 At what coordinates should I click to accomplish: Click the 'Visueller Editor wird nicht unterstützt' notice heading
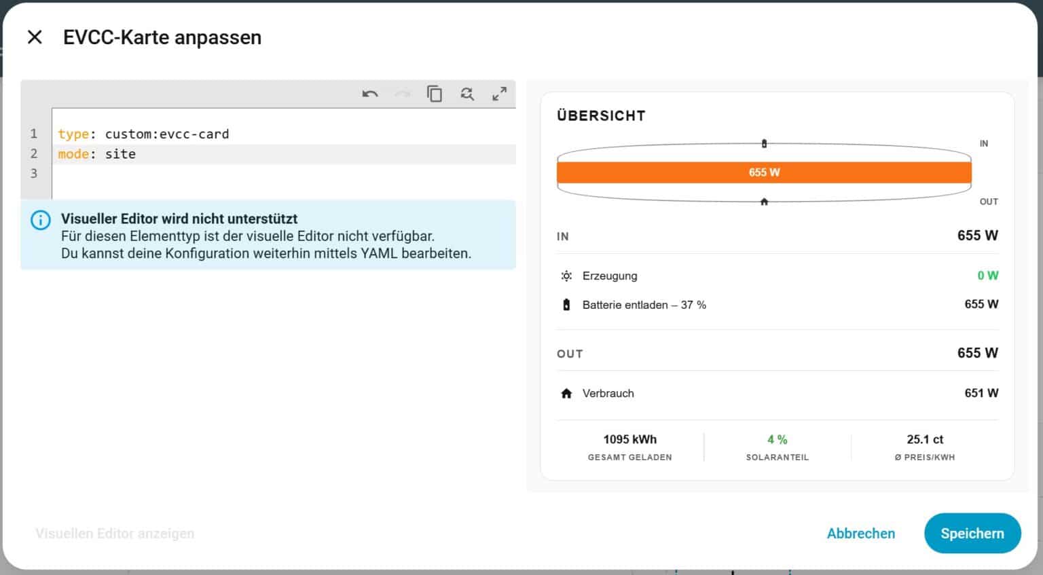click(179, 219)
